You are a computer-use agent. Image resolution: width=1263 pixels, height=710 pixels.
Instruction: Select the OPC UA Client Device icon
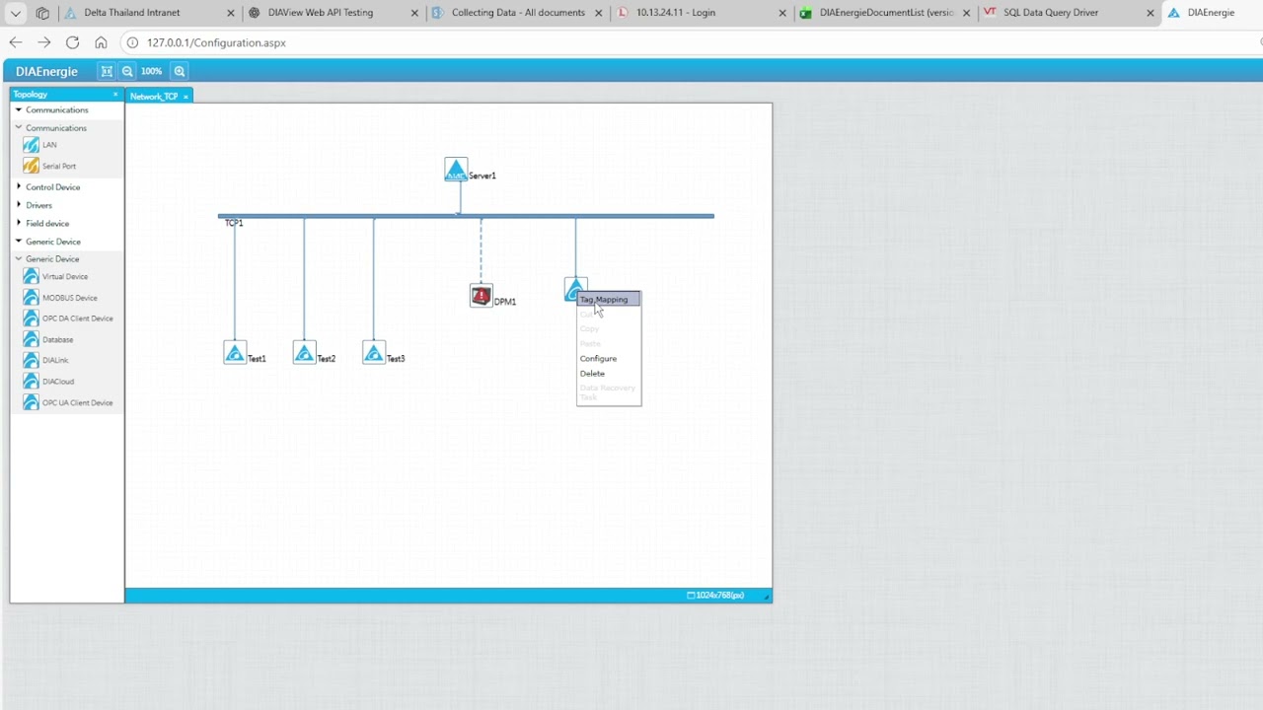point(31,402)
